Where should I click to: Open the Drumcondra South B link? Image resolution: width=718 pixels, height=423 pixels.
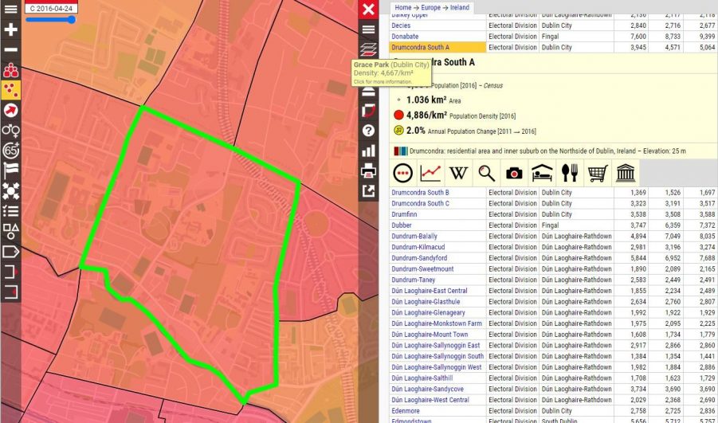[x=420, y=192]
